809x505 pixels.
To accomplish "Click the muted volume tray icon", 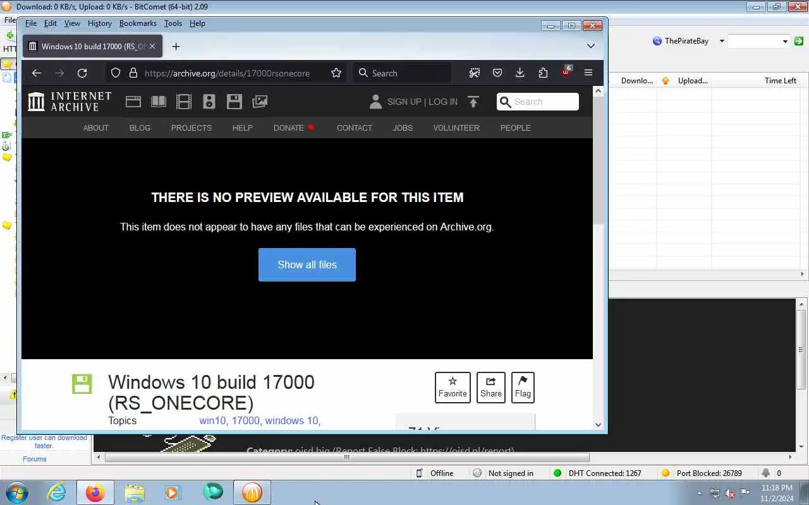I will (x=730, y=493).
